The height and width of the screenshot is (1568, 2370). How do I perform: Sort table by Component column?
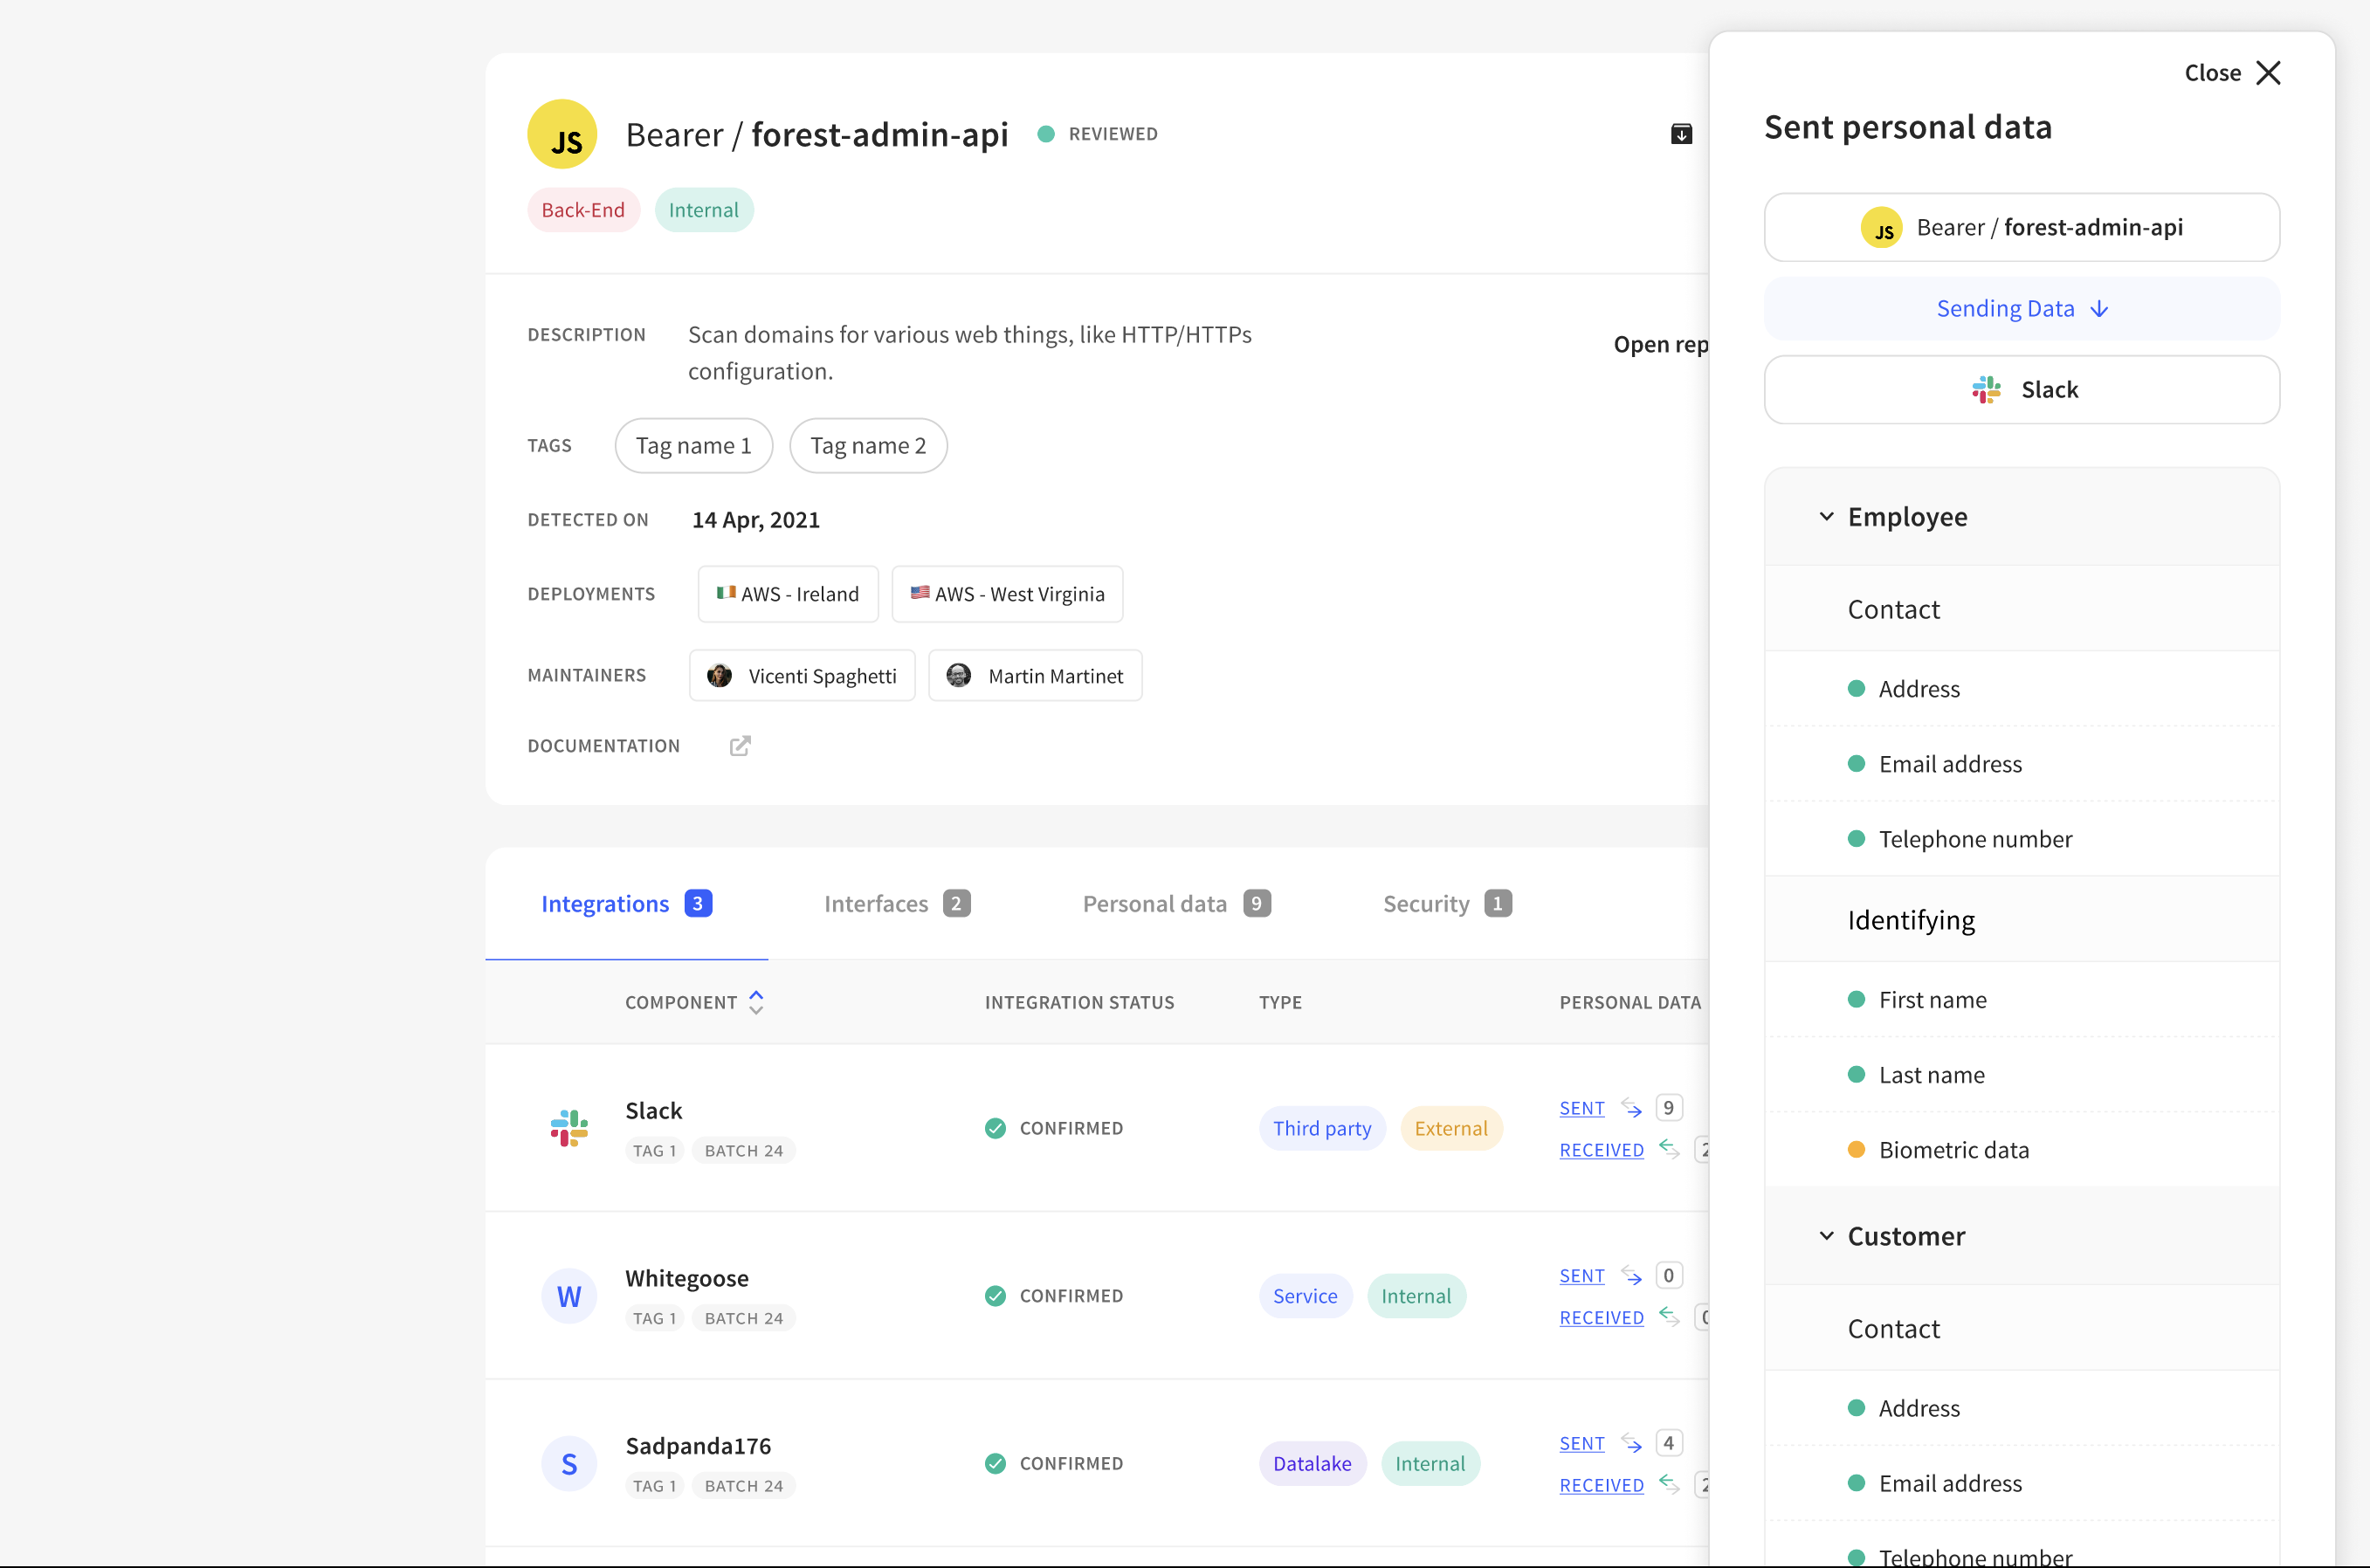(756, 1002)
